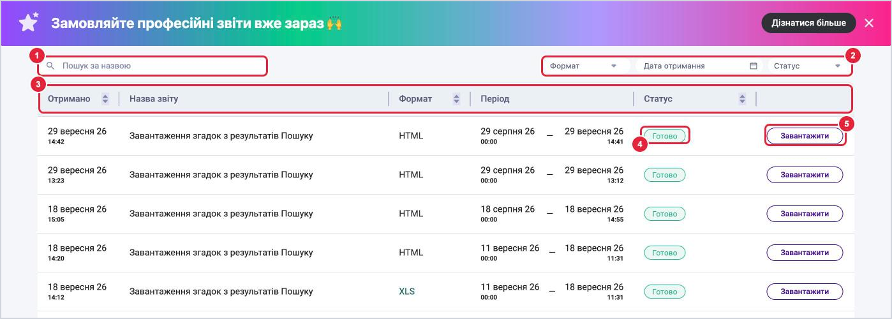This screenshot has width=892, height=319.
Task: Click period start 18 серпня 26
Action: point(508,214)
